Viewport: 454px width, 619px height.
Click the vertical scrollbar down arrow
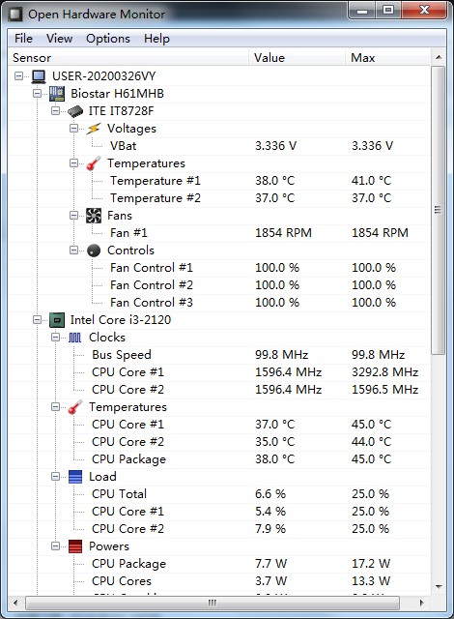tap(439, 587)
